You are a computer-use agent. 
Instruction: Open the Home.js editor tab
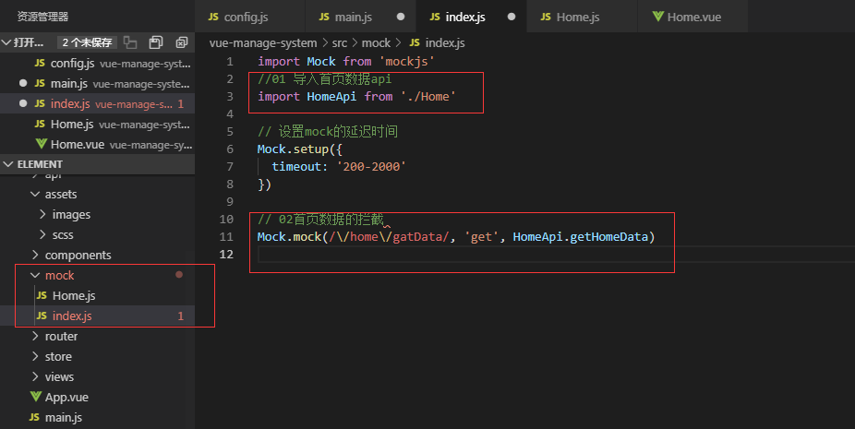tap(583, 17)
